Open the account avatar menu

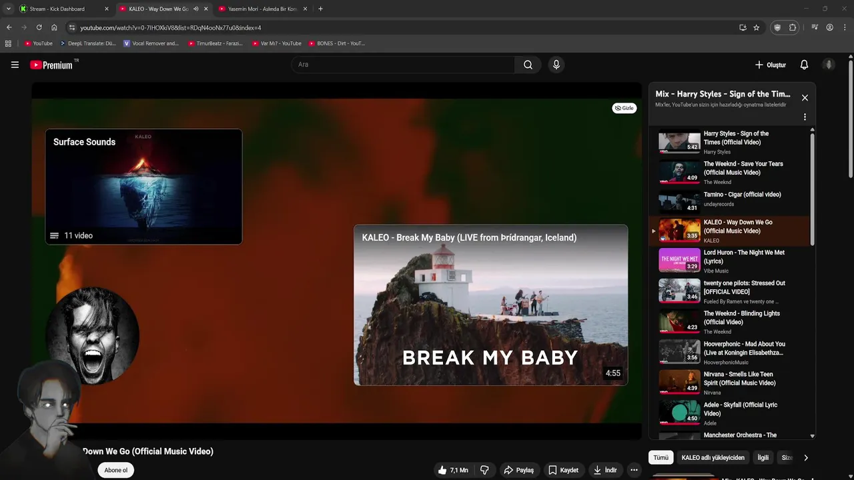(x=829, y=65)
